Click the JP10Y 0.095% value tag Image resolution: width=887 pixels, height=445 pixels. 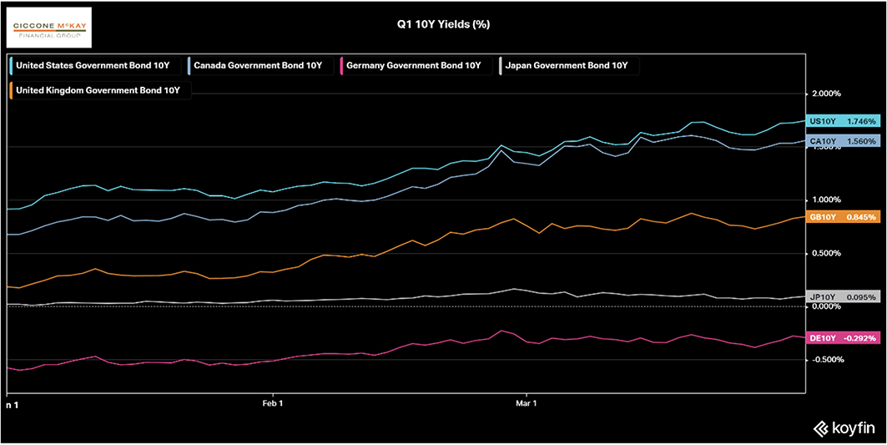click(844, 296)
